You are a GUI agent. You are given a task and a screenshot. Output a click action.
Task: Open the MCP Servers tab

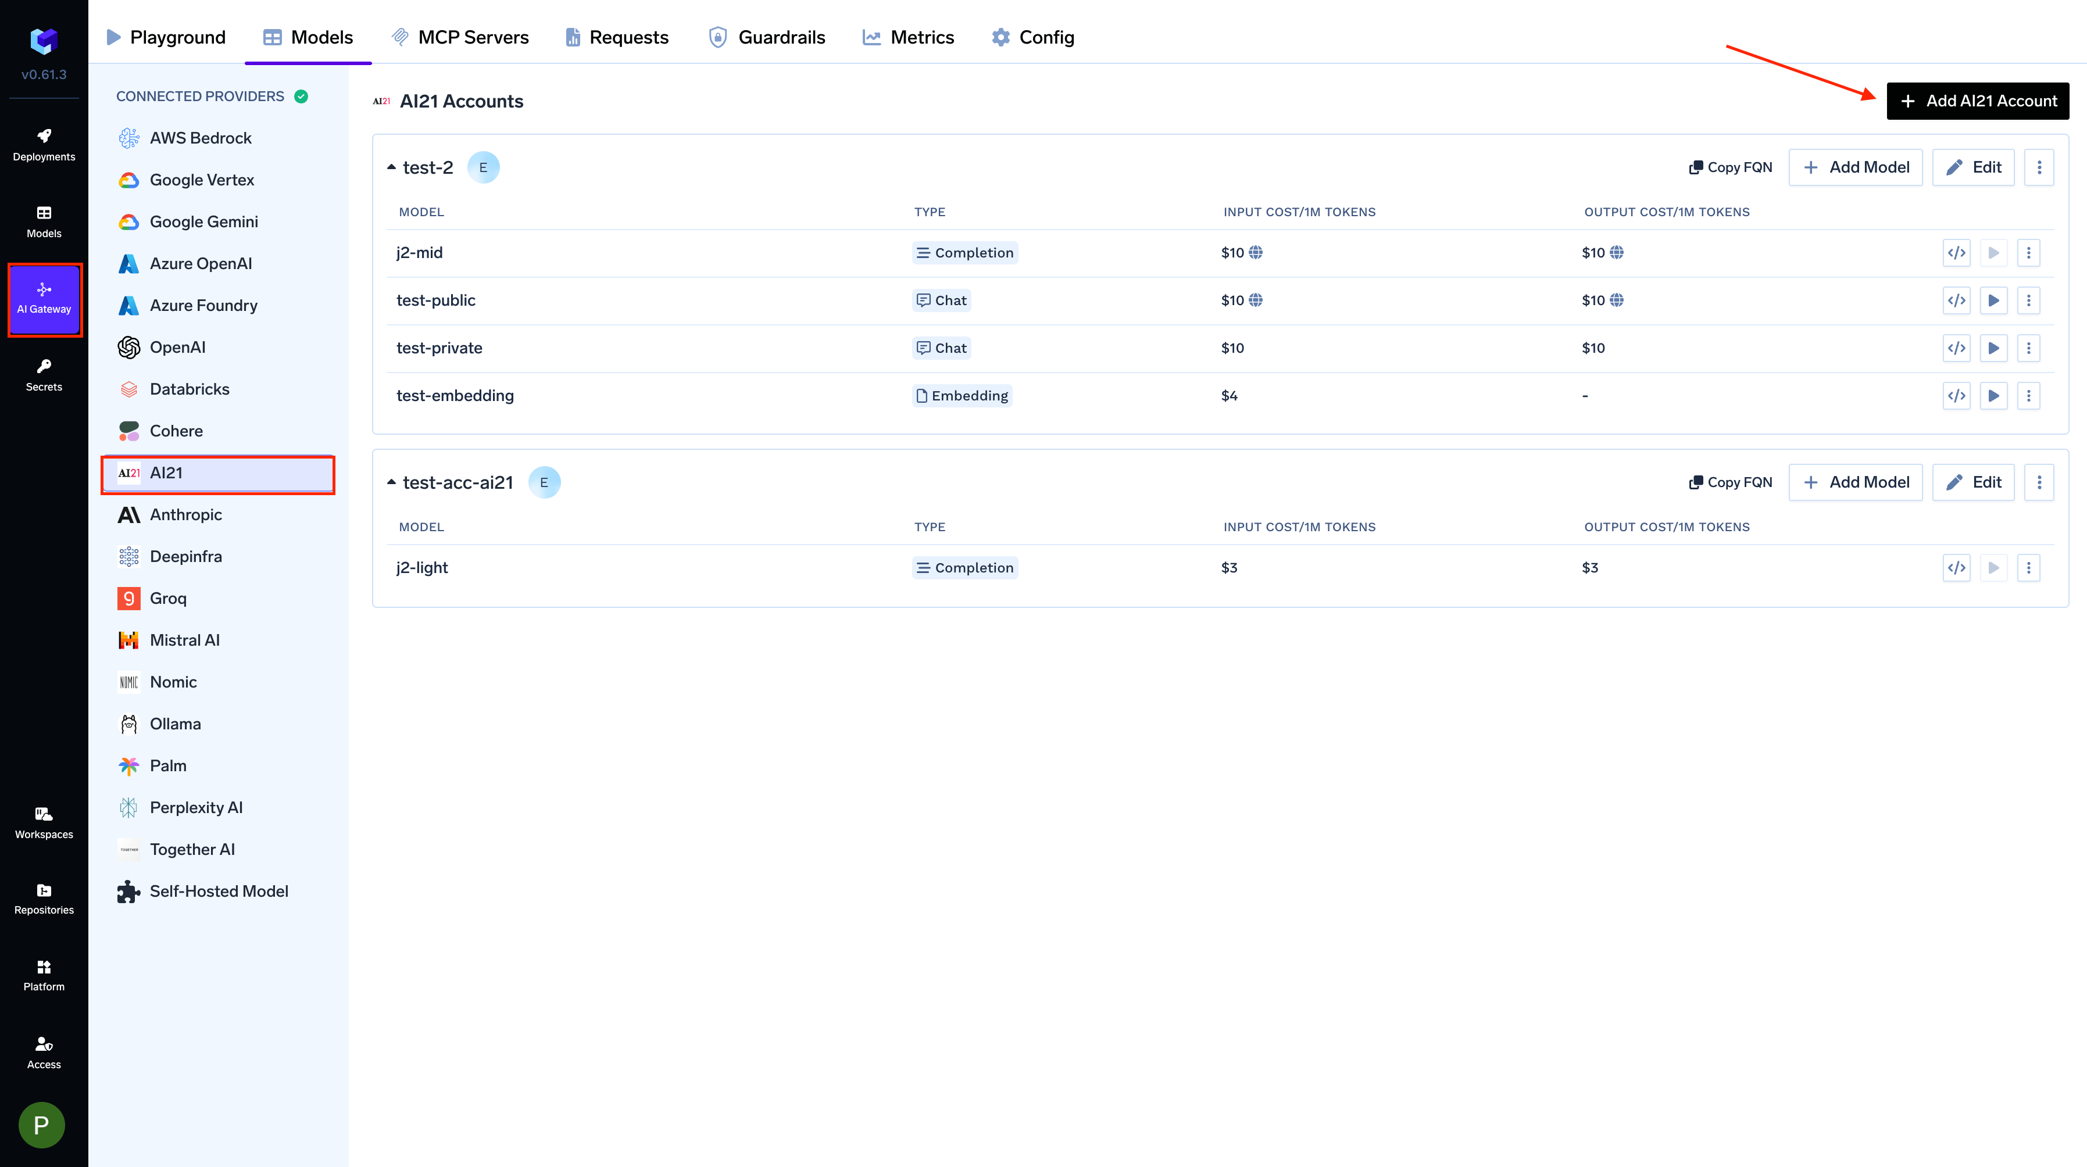(460, 37)
